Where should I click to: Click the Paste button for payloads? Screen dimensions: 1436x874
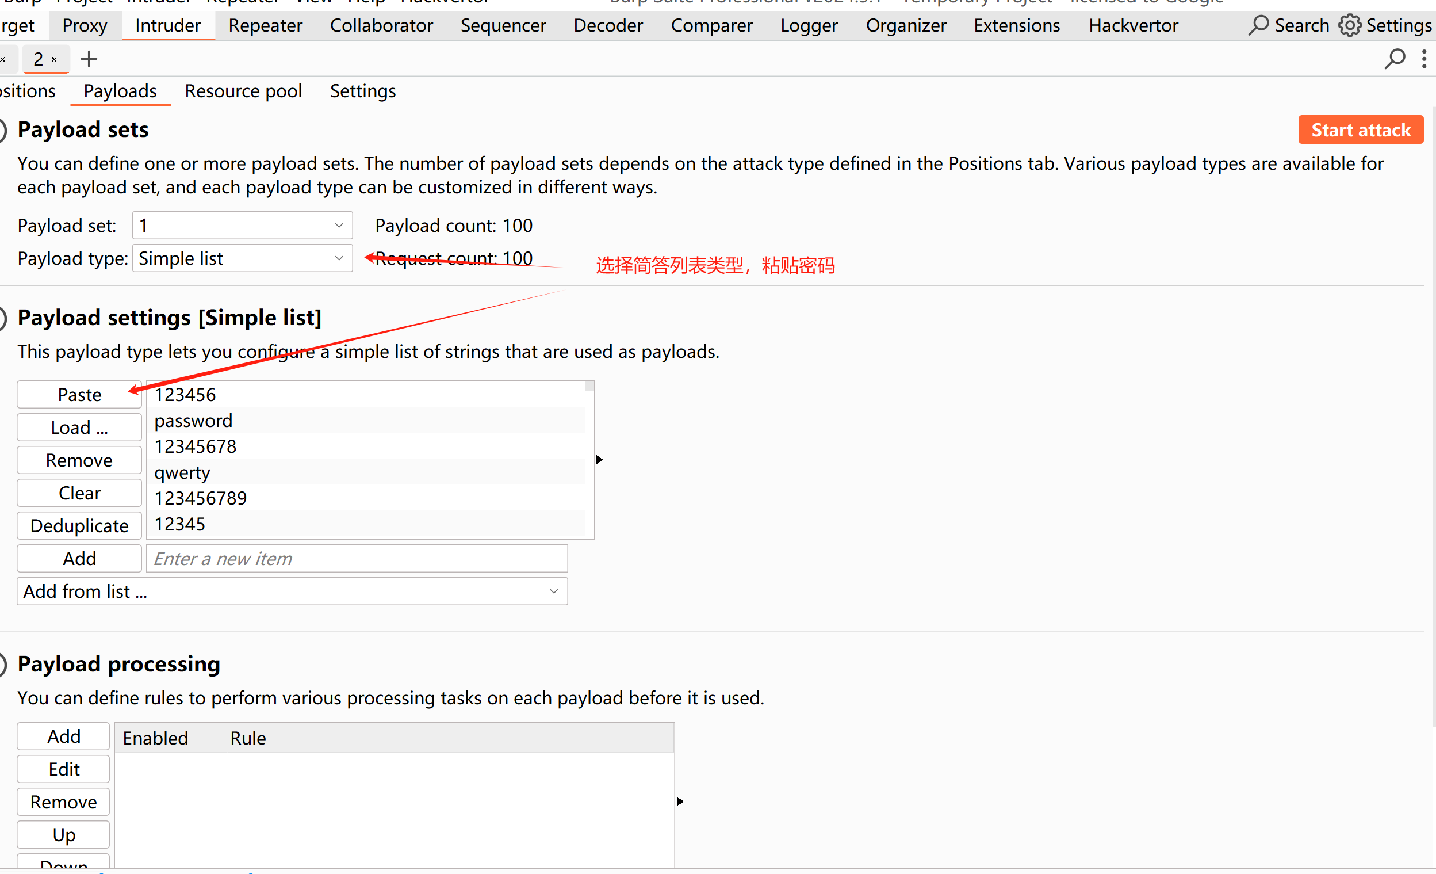pyautogui.click(x=79, y=395)
